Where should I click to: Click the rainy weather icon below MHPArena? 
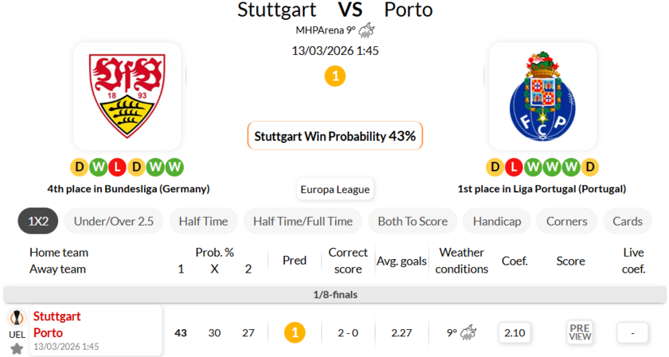click(x=366, y=30)
